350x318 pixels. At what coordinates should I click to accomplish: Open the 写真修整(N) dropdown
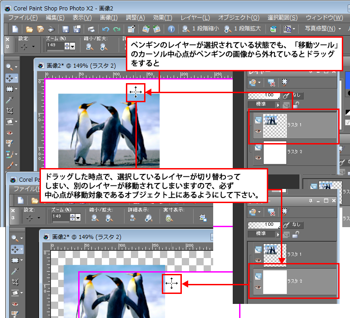(323, 29)
